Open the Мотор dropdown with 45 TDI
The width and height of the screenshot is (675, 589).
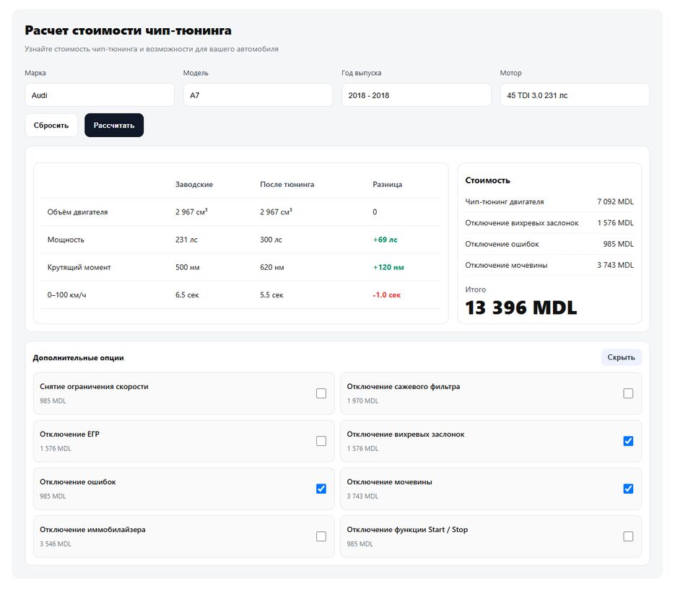pos(575,95)
